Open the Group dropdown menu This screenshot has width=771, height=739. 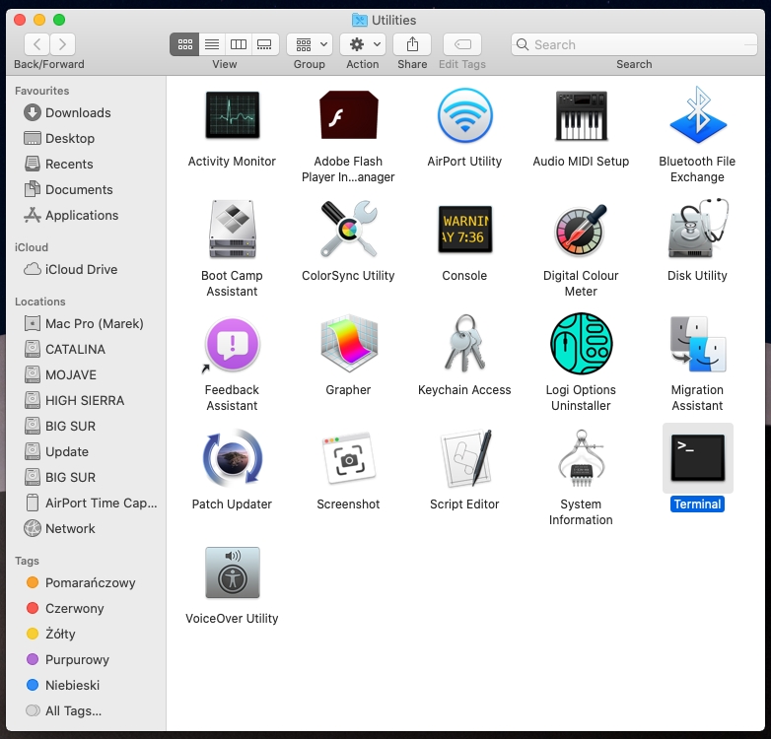point(310,44)
